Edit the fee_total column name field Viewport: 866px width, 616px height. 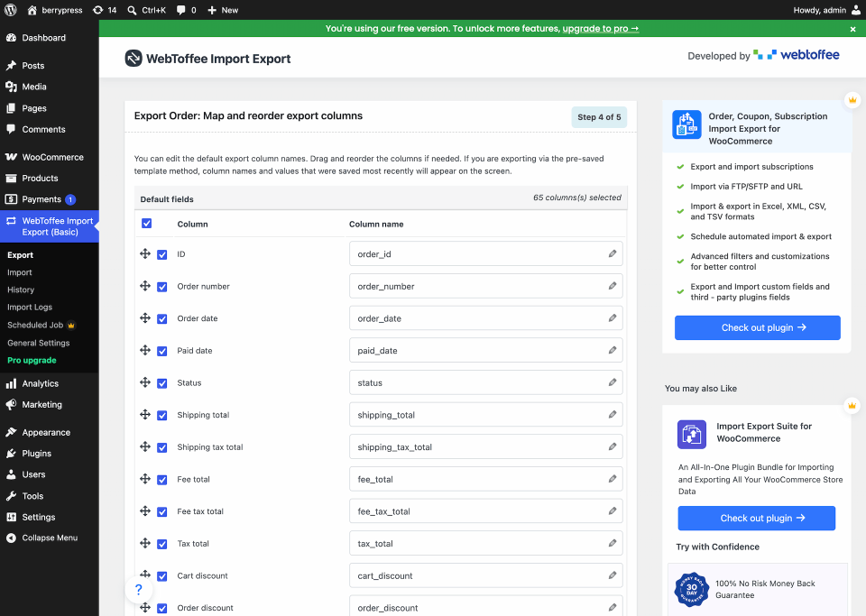click(485, 479)
